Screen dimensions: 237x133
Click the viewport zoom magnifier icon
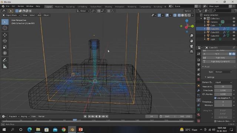point(191,35)
